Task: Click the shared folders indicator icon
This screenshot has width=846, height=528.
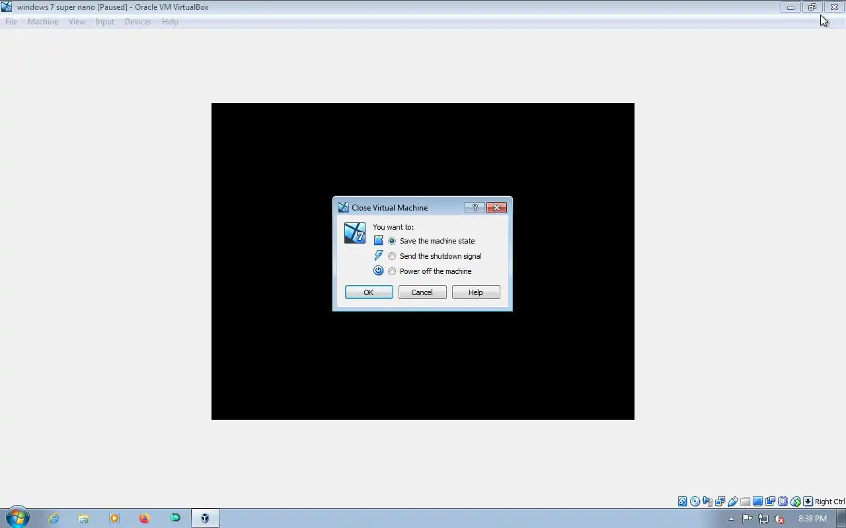Action: (x=745, y=502)
